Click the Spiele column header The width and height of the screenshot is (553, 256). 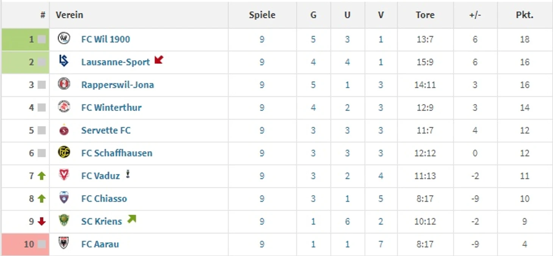coord(262,15)
